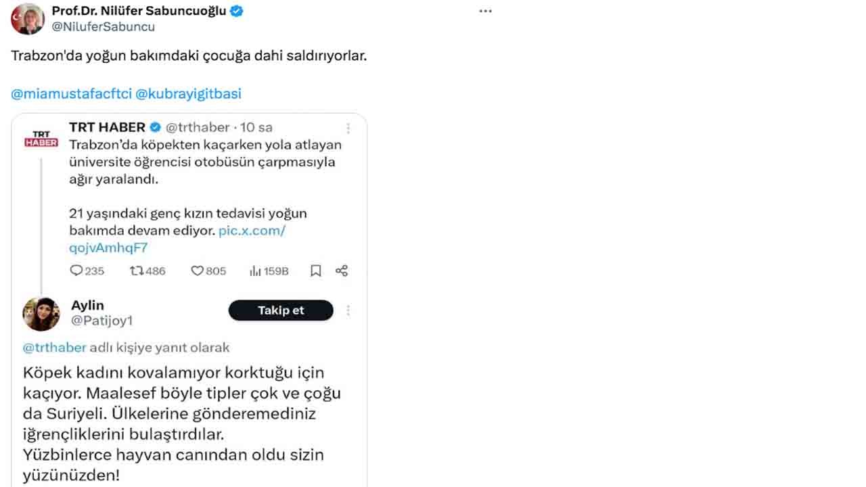Click the @trthaber reply-to link
This screenshot has height=487, width=866.
[x=55, y=348]
